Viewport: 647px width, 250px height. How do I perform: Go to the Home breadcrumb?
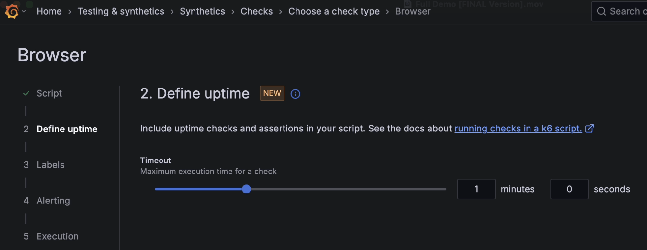[x=49, y=11]
